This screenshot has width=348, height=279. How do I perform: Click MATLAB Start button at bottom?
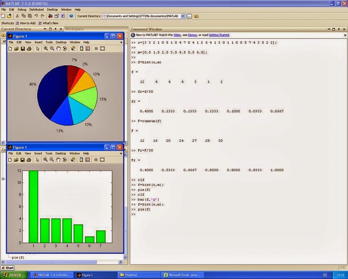coord(8,268)
